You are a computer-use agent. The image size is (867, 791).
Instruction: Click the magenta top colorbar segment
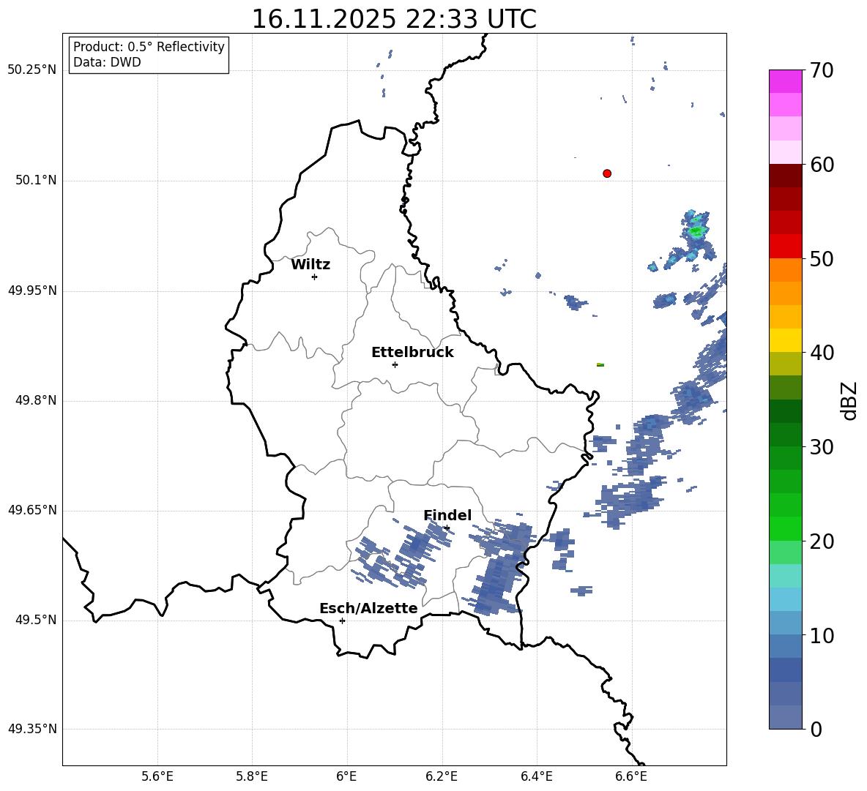click(785, 81)
